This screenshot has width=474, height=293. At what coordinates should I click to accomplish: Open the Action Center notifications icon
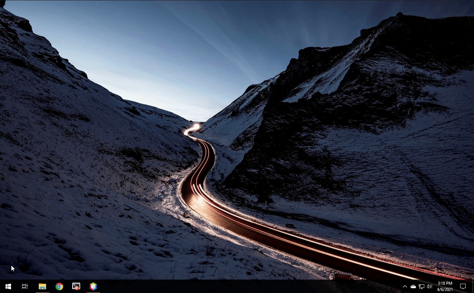(x=463, y=286)
